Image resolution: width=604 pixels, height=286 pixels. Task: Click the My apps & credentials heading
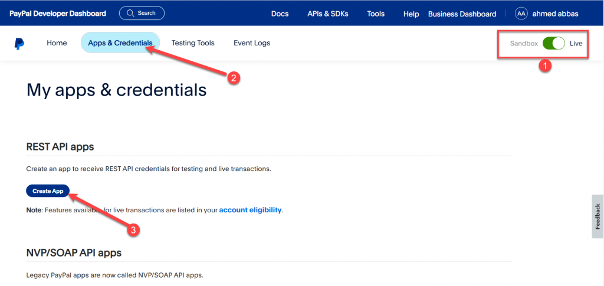[116, 90]
